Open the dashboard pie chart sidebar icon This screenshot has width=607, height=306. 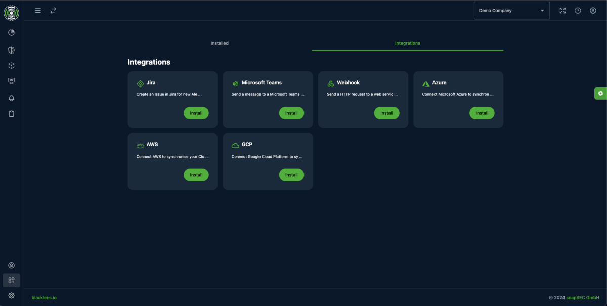point(12,33)
